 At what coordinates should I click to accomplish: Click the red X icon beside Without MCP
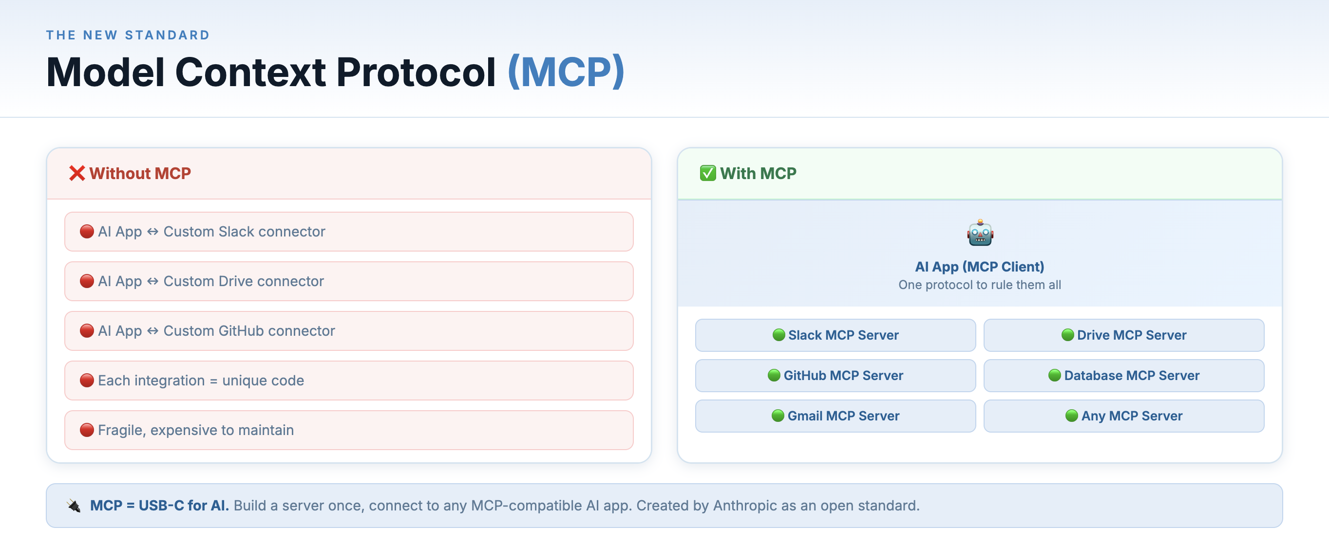click(76, 173)
